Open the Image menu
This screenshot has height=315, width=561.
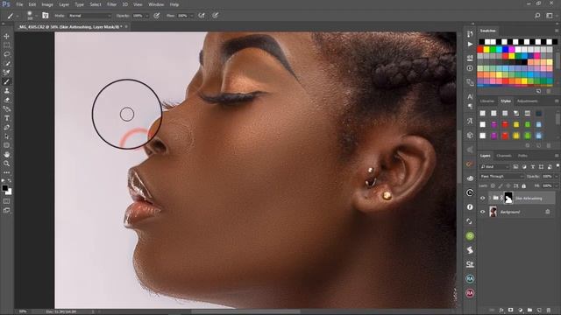pyautogui.click(x=47, y=4)
